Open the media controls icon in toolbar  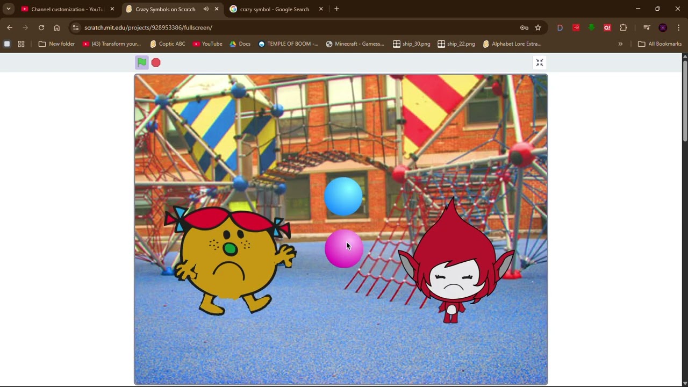point(647,27)
